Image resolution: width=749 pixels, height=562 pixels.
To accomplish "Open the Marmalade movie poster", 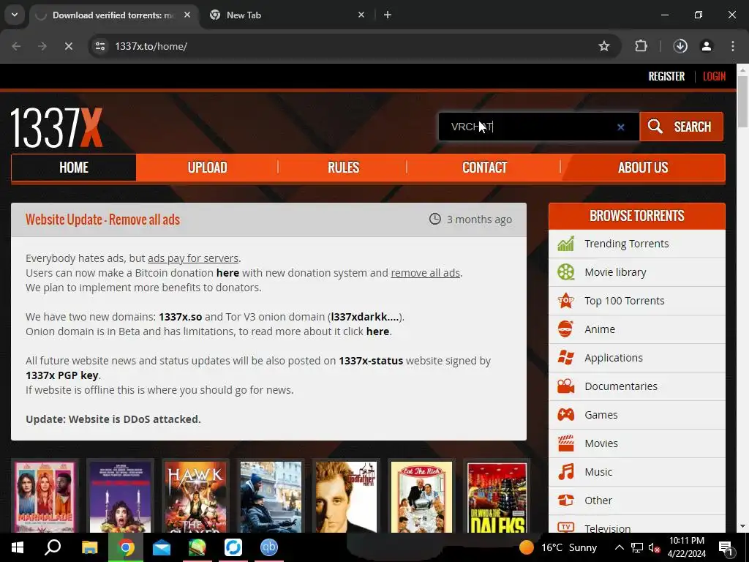I will point(45,497).
